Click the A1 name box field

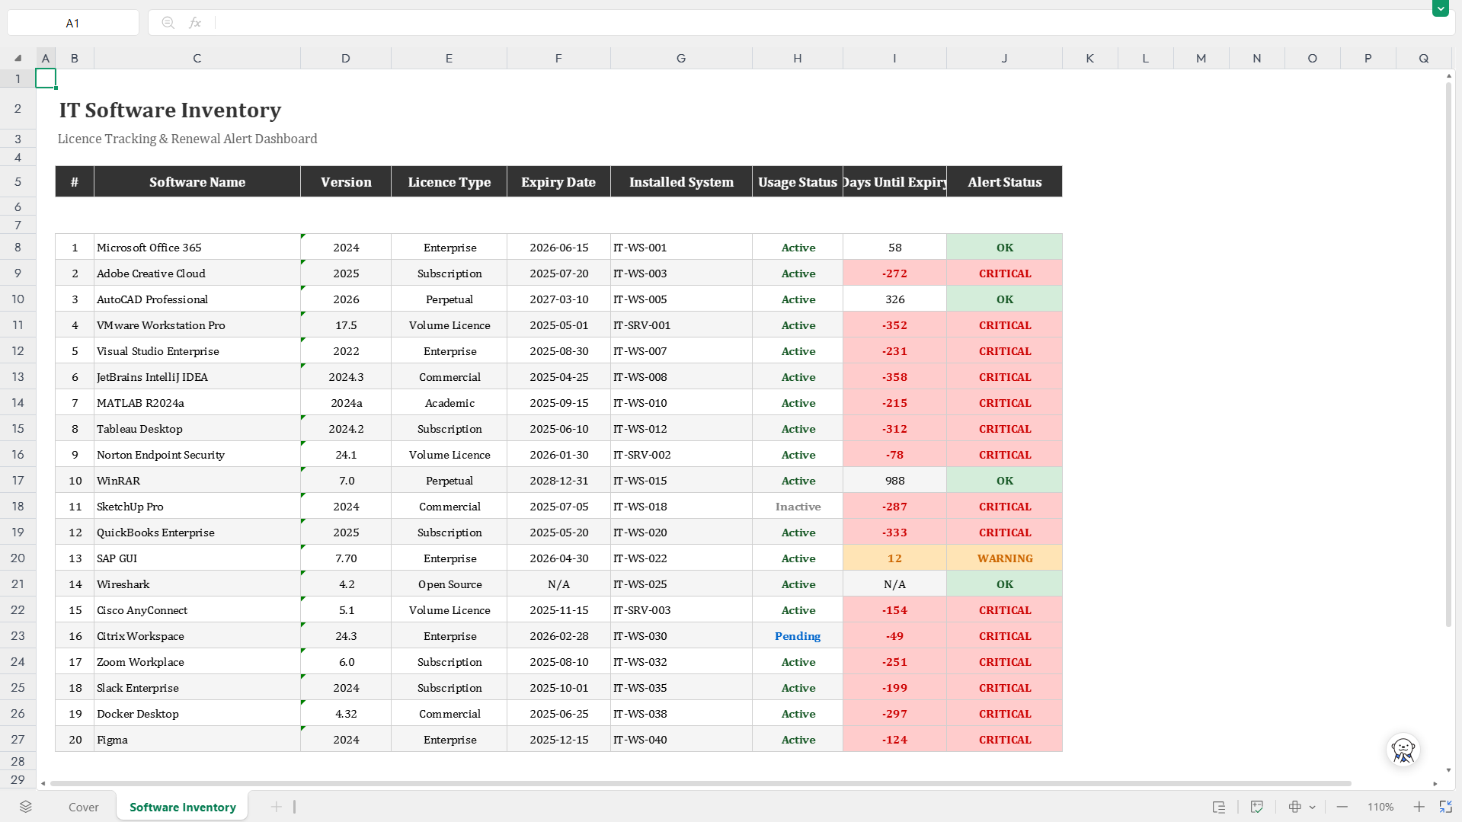tap(73, 23)
